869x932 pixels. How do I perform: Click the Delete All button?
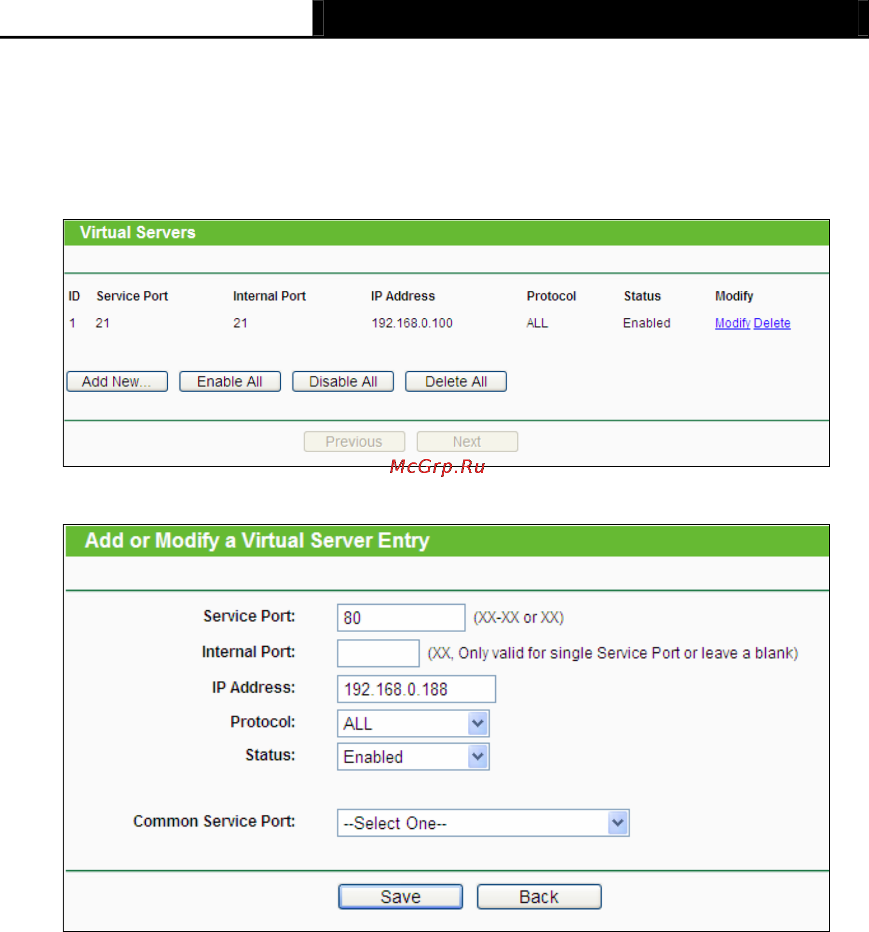pos(456,381)
